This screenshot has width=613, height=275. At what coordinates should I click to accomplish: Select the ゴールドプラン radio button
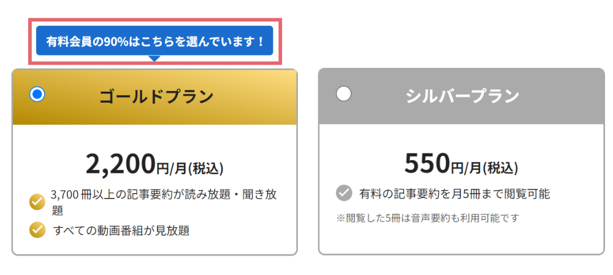(37, 94)
